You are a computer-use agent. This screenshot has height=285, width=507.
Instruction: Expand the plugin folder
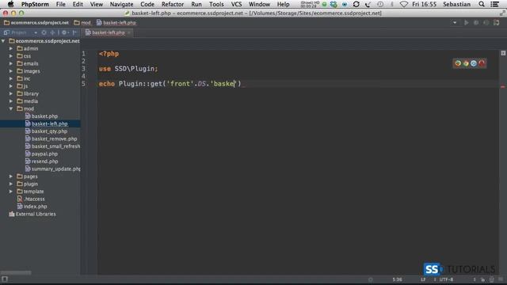11,184
